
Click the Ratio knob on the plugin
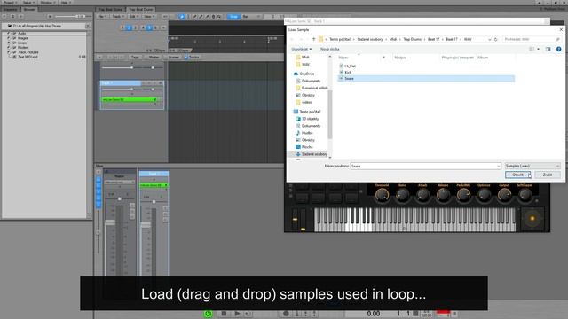[x=402, y=195]
